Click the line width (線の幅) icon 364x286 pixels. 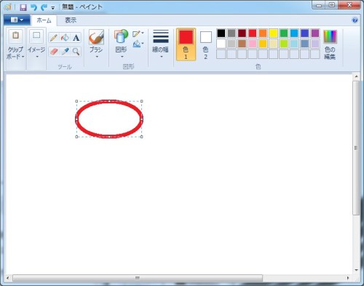(161, 36)
